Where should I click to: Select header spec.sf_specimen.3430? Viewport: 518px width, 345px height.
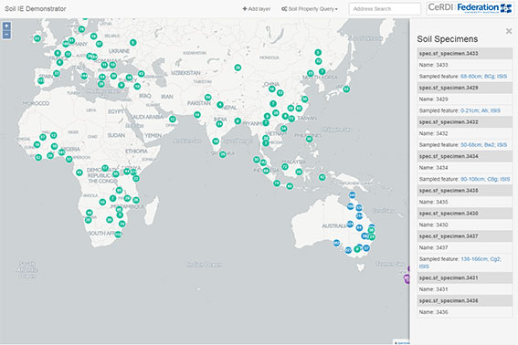click(x=465, y=214)
